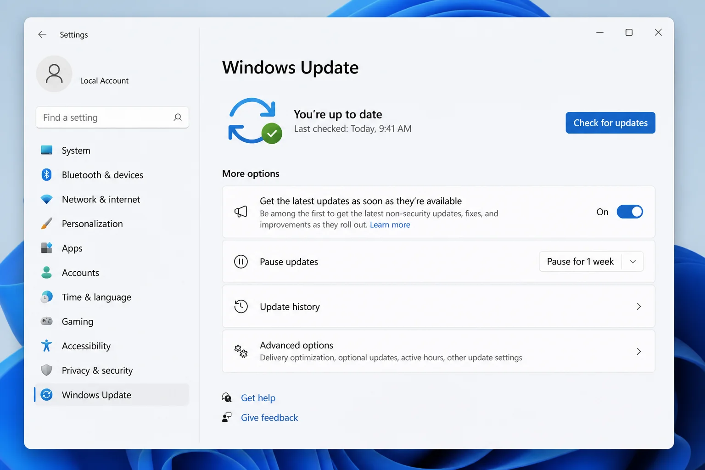Open the Pause for 1 week dropdown arrow
Screen dimensions: 705x470
click(633, 262)
